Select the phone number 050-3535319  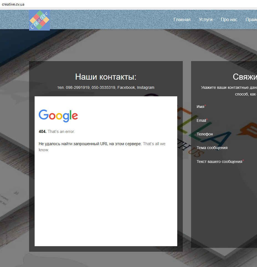point(104,87)
